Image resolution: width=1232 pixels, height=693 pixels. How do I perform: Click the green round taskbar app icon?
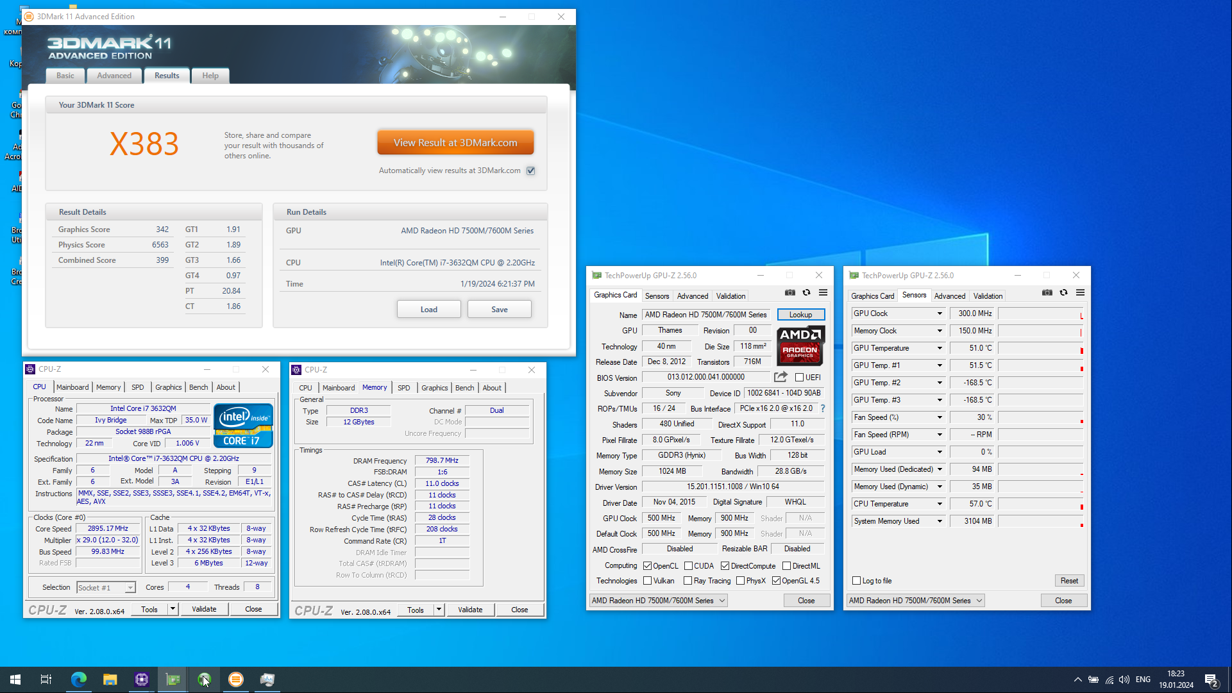(x=205, y=680)
